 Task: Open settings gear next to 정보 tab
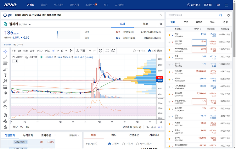(x=161, y=24)
